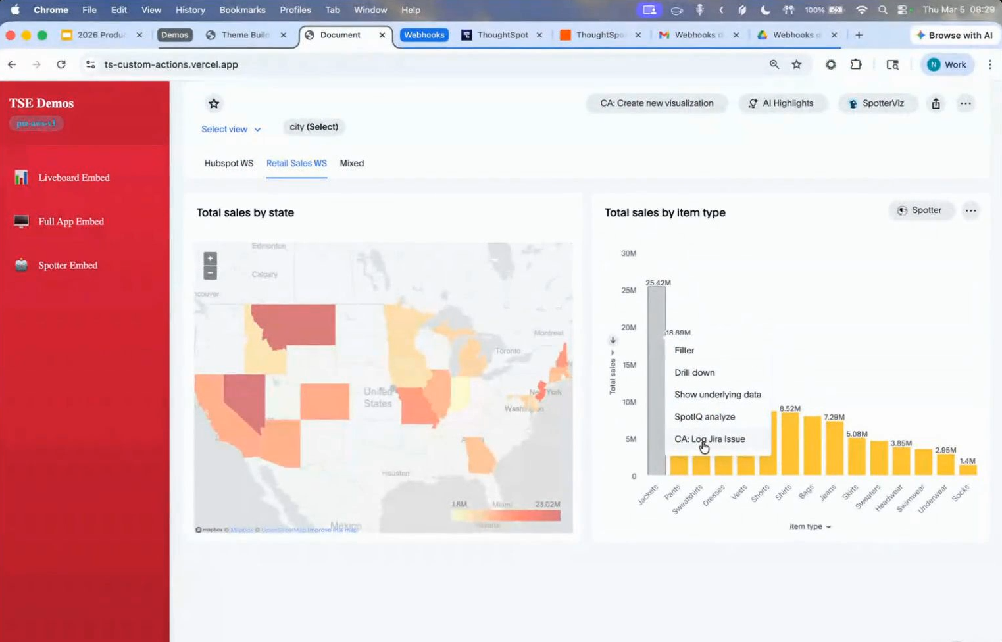Click the map color legend gradient bar

coord(505,516)
